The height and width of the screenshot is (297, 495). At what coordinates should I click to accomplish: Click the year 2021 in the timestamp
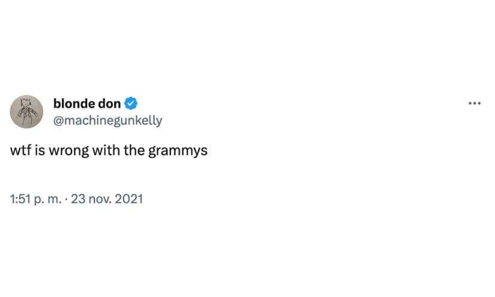pyautogui.click(x=128, y=199)
